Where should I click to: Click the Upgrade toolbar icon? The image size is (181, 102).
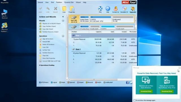click(133, 9)
